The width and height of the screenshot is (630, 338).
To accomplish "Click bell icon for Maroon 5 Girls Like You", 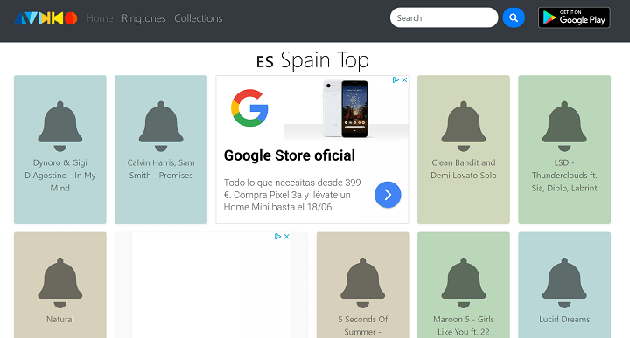I will [x=464, y=283].
